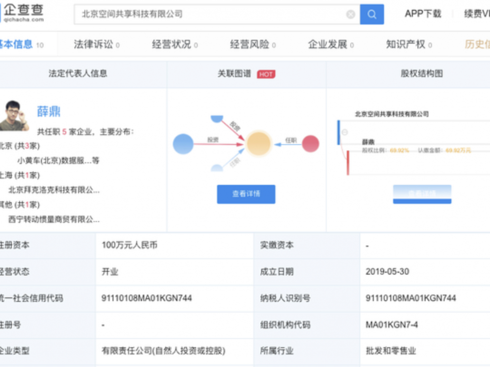Click the 法定代表人信息 header
Screen dimensions: 490x367
[78, 73]
